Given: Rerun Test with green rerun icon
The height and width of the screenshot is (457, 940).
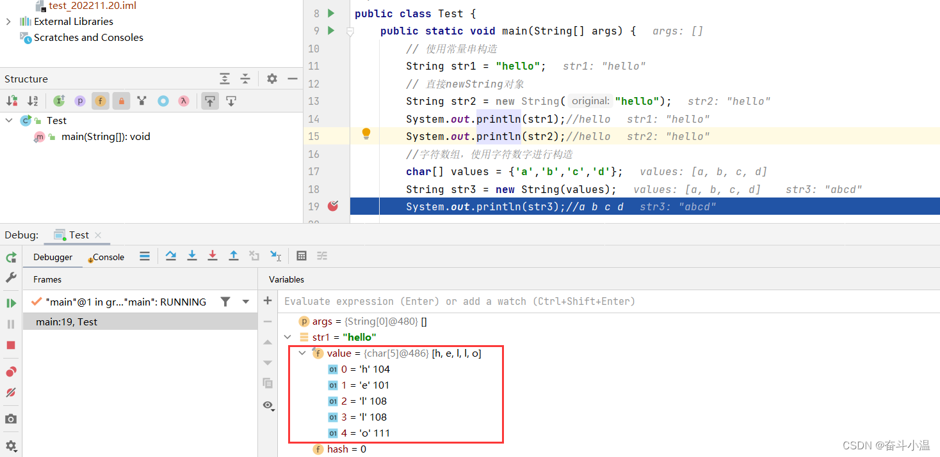Looking at the screenshot, I should [11, 257].
